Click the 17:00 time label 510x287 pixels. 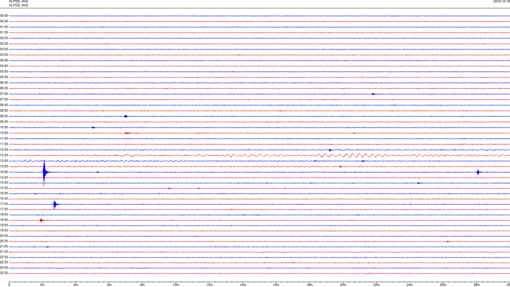(4, 204)
